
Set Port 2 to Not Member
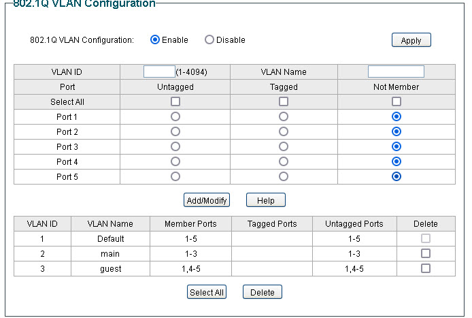pyautogui.click(x=396, y=131)
